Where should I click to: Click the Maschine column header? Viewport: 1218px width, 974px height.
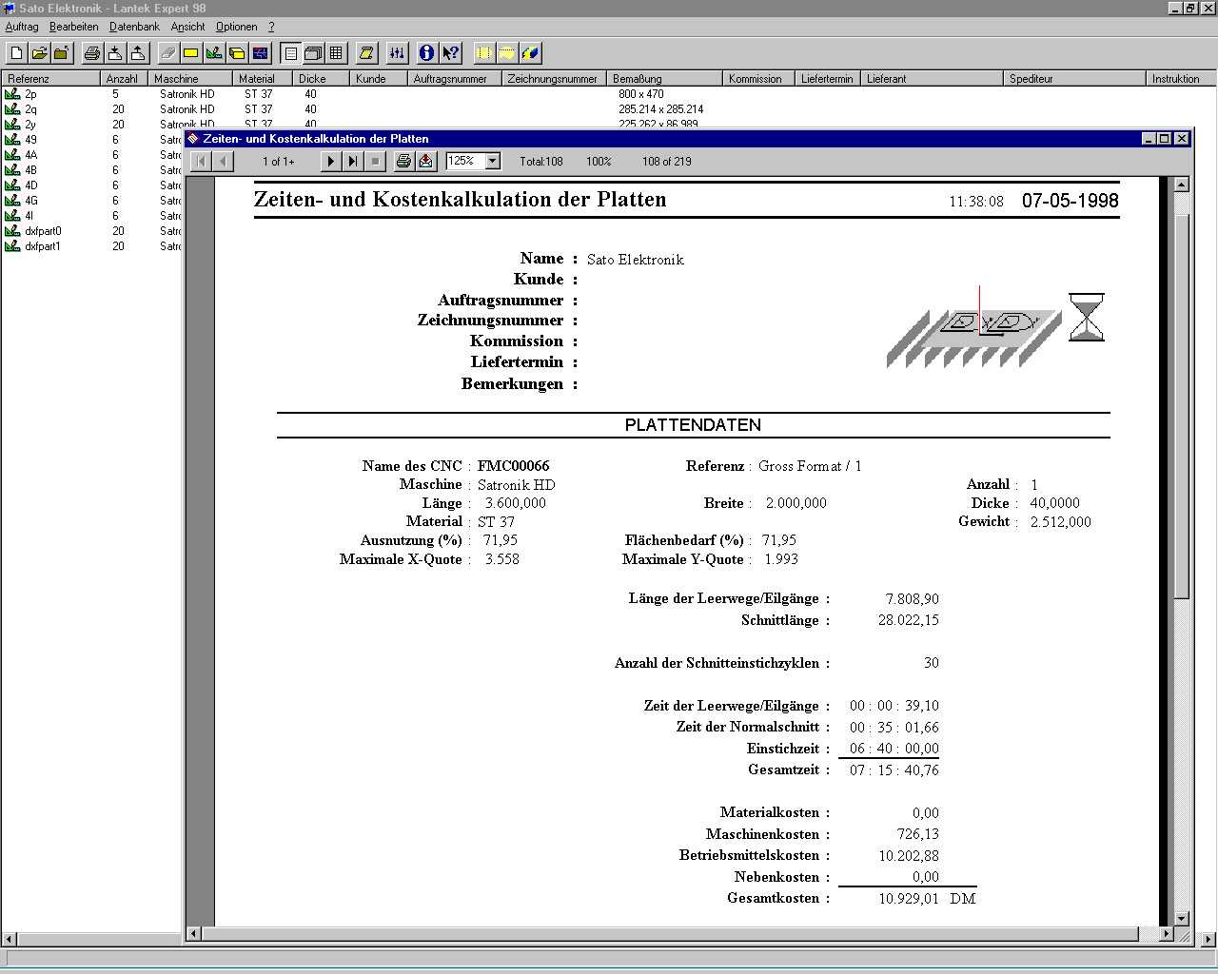(190, 79)
